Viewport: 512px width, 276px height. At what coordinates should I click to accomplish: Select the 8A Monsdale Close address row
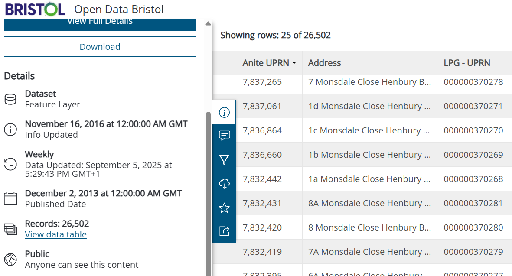tap(369, 203)
